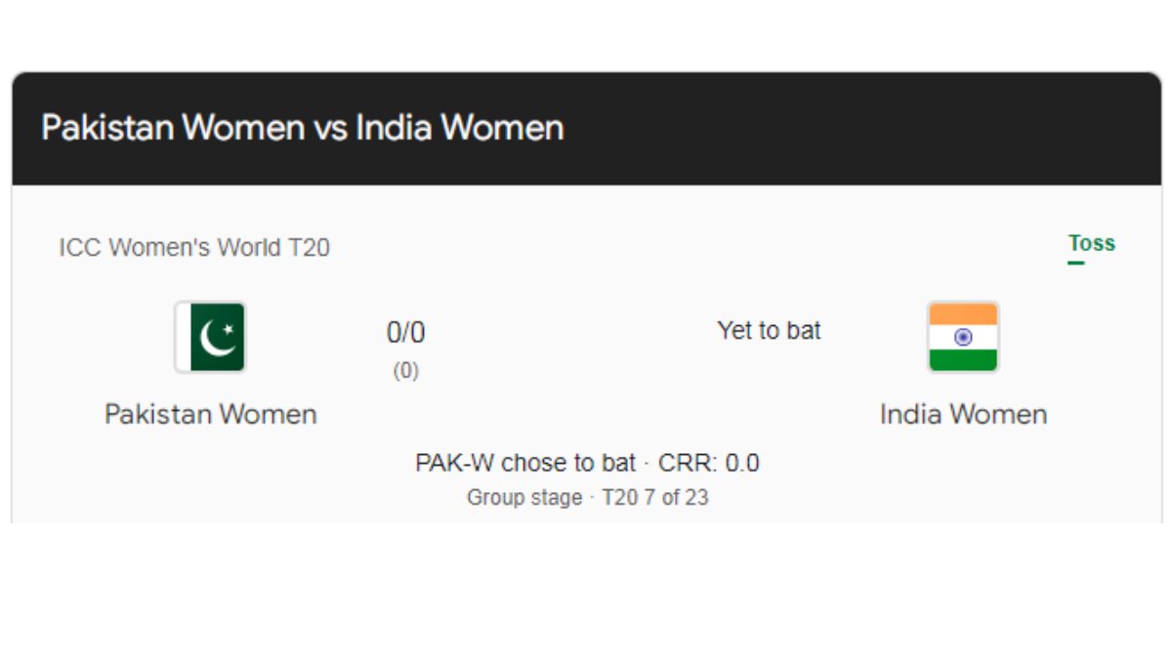Click the 'PAK-W chose to bat' text

525,463
